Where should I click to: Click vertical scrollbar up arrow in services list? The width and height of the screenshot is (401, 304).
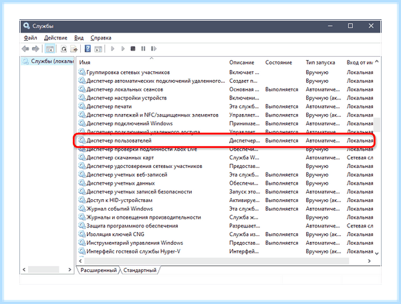point(377,62)
